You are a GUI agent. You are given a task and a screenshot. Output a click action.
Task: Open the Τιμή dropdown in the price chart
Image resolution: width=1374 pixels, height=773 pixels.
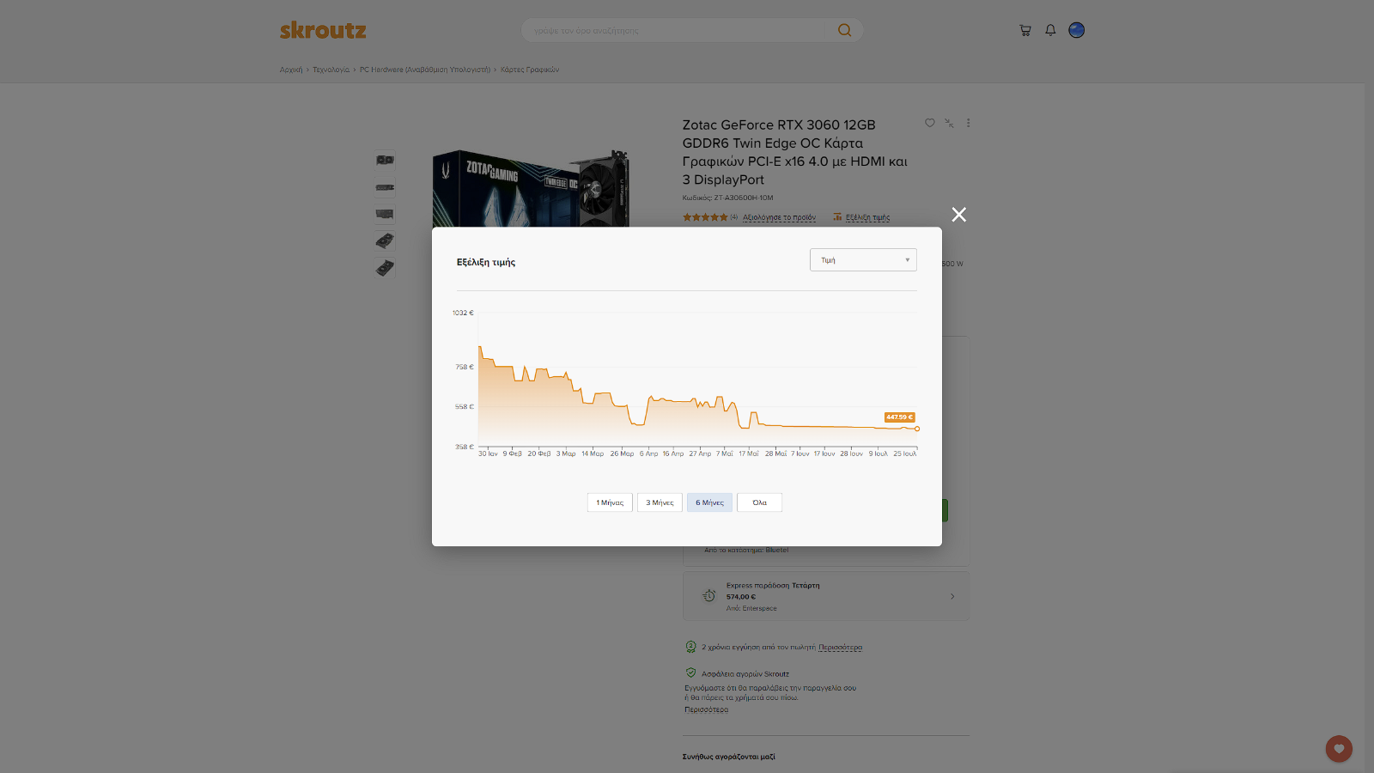tap(863, 260)
